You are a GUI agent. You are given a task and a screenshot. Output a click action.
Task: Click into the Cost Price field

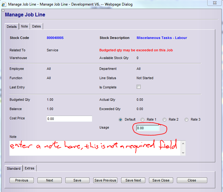pyautogui.click(x=69, y=119)
